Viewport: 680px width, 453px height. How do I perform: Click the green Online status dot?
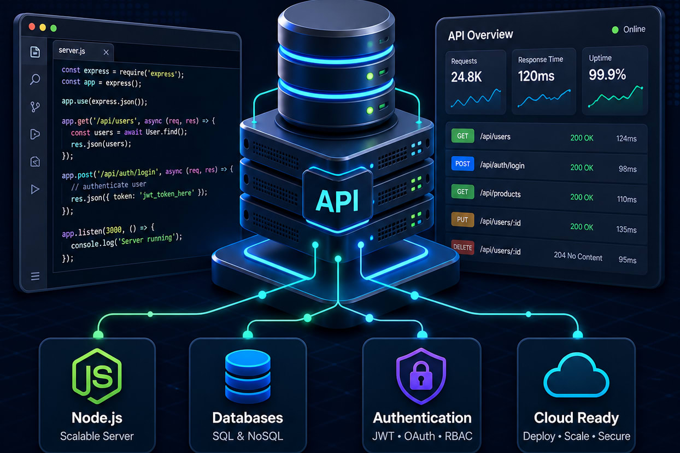coord(615,30)
